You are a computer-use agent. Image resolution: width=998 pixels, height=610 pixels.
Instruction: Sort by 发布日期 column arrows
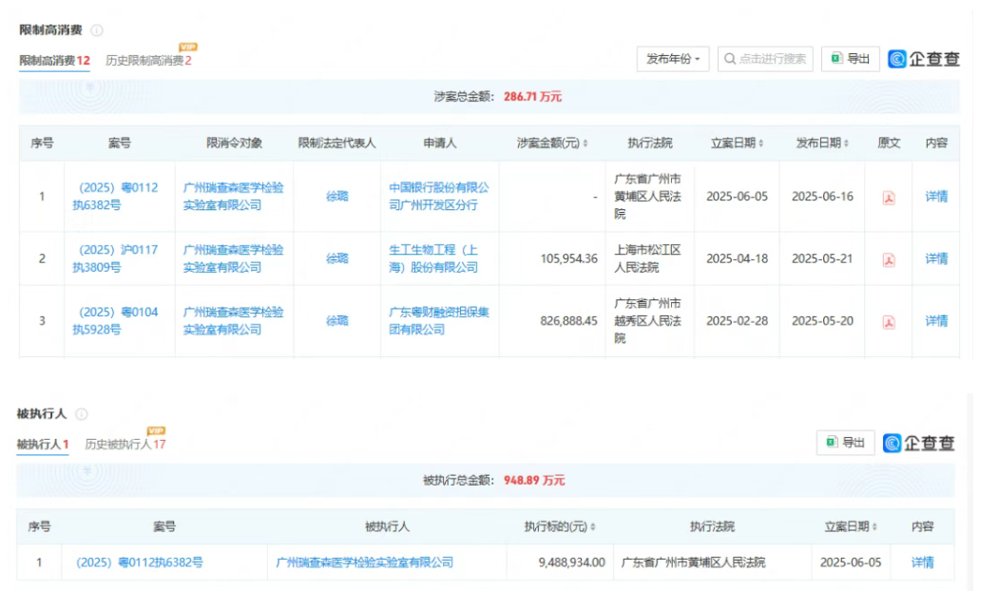847,143
